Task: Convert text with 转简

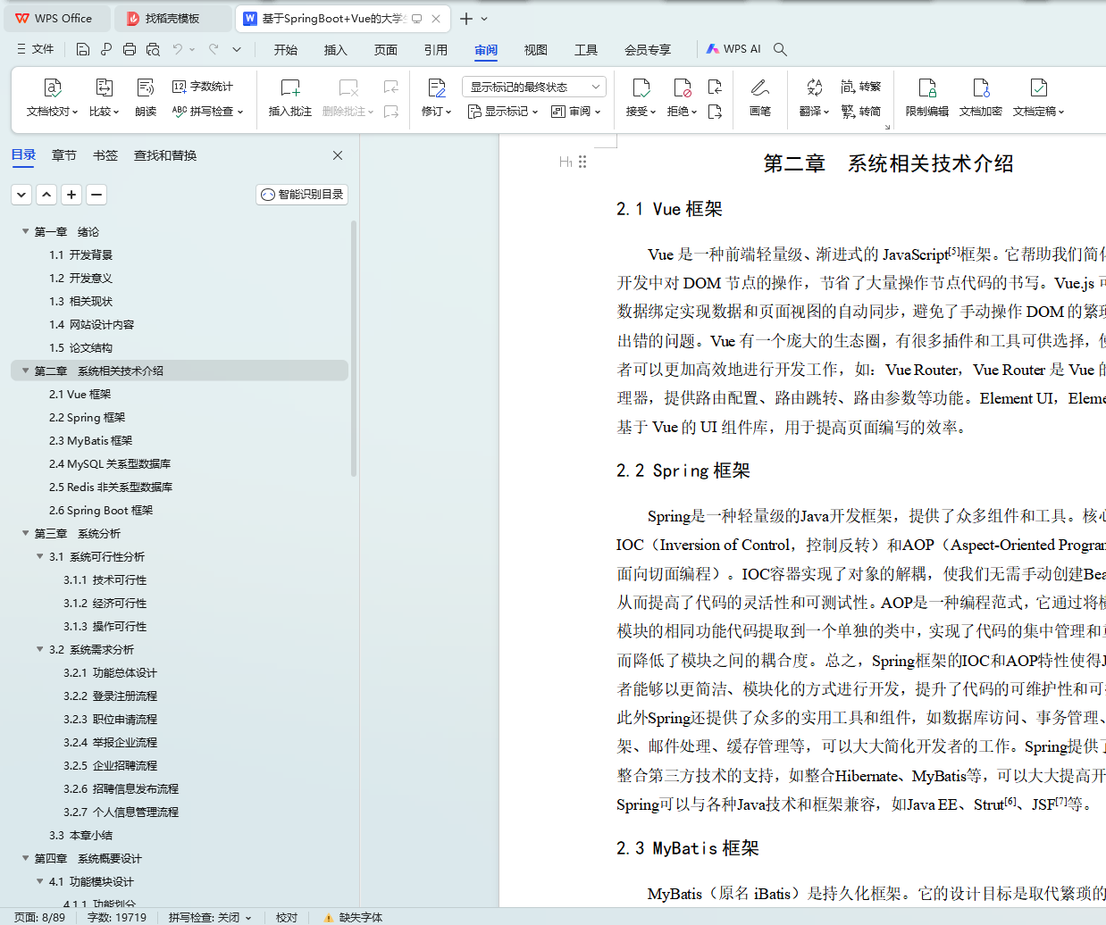Action: (861, 112)
